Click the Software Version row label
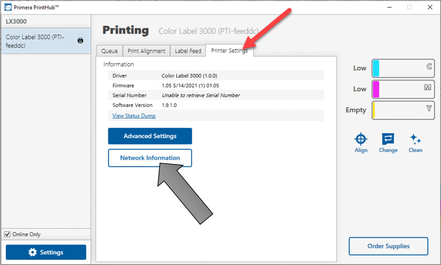This screenshot has width=441, height=265. pos(132,105)
